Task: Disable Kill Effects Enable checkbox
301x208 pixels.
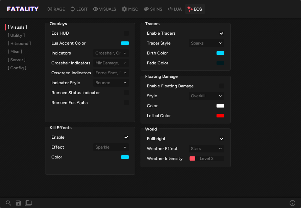Action: pos(126,137)
